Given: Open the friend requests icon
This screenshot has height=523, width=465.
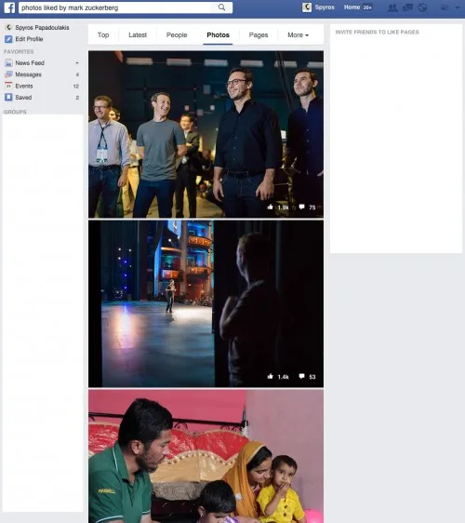Looking at the screenshot, I should [392, 7].
